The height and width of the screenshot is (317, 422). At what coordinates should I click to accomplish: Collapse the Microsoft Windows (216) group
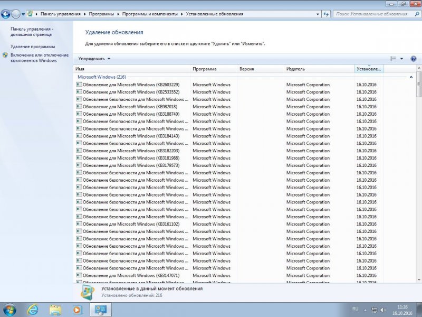pos(411,77)
